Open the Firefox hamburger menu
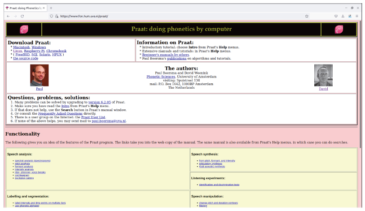 pos(357,16)
